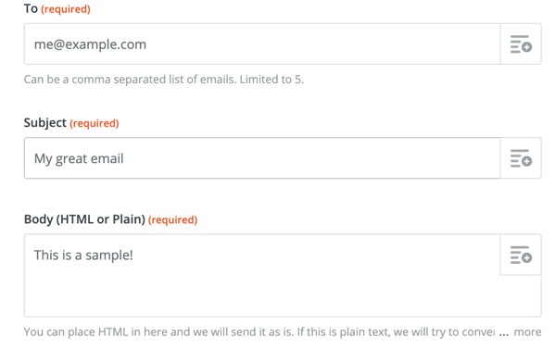Open insert-field icon in the Body field
555x349 pixels.
(521, 255)
